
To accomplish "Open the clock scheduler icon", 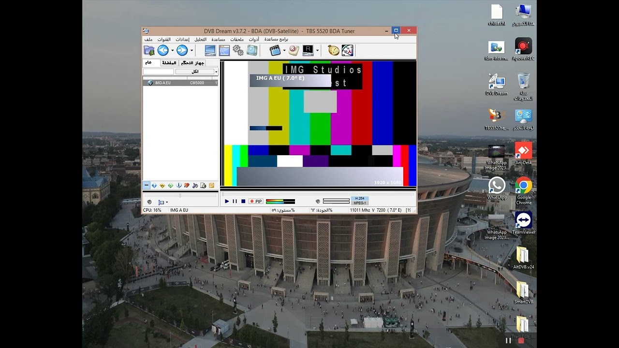I will [347, 50].
